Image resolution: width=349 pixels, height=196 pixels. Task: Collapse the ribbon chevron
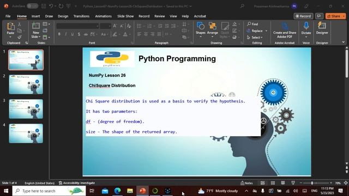coord(343,42)
